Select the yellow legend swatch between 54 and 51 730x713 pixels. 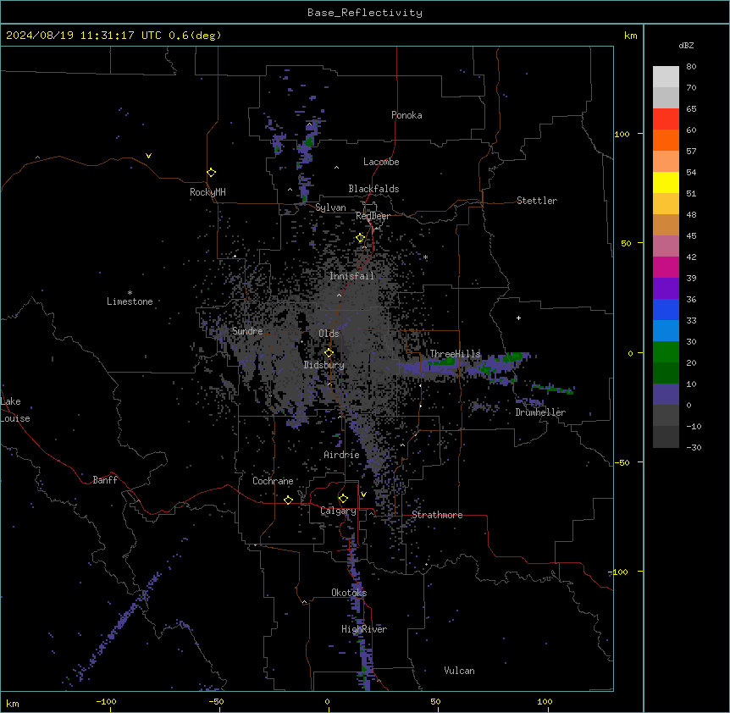(666, 182)
